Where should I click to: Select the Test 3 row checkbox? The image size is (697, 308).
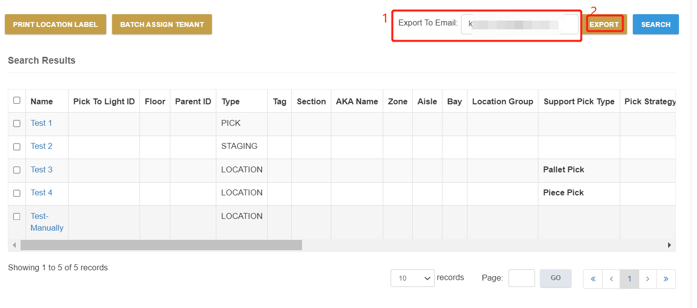coord(17,170)
